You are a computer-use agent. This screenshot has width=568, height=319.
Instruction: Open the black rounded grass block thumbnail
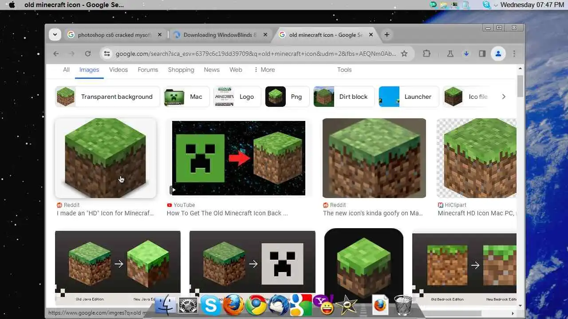click(x=364, y=266)
